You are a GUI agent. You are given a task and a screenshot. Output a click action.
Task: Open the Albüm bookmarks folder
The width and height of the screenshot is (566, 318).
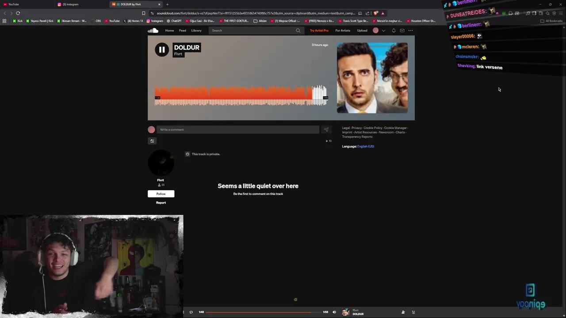coord(260,21)
